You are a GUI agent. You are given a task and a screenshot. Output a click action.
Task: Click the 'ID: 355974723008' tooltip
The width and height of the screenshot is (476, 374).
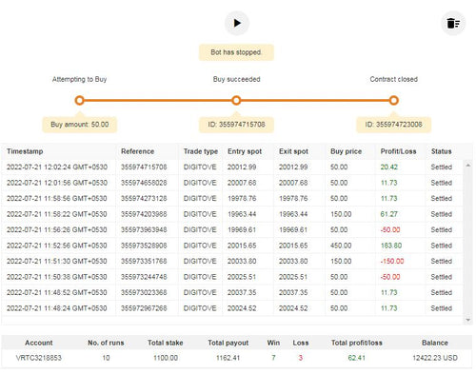tap(393, 125)
